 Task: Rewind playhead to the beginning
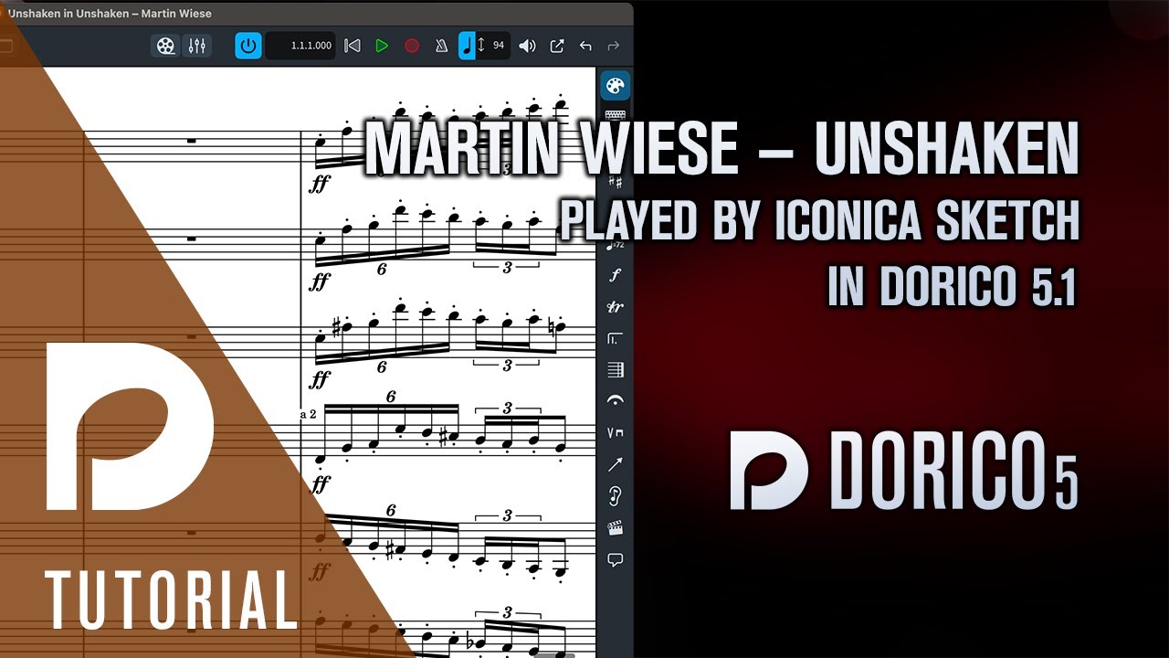[x=353, y=46]
